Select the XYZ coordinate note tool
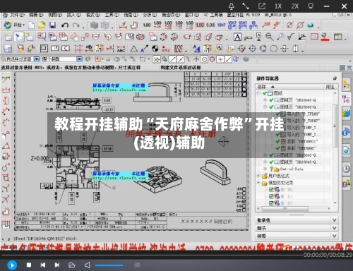353x271 pixels. [x=166, y=49]
